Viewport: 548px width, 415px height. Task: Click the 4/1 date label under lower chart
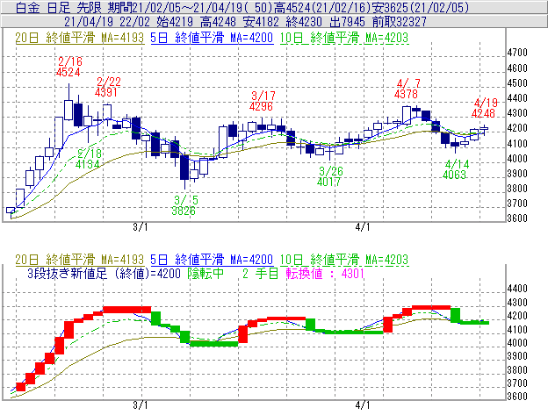(363, 405)
